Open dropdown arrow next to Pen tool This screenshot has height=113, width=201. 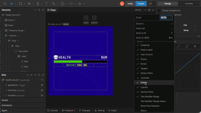tap(42, 4)
